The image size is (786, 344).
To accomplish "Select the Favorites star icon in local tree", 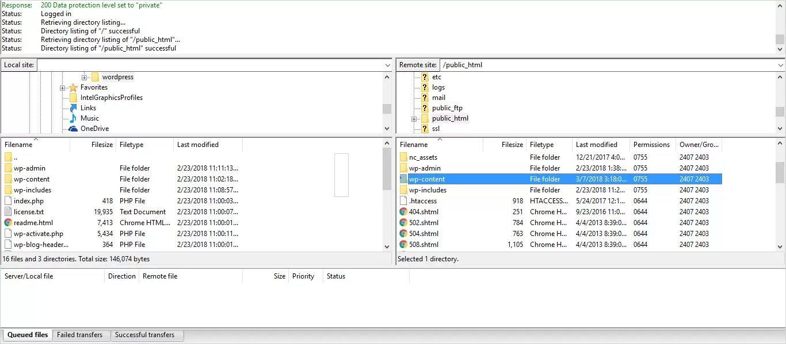I will tap(73, 87).
